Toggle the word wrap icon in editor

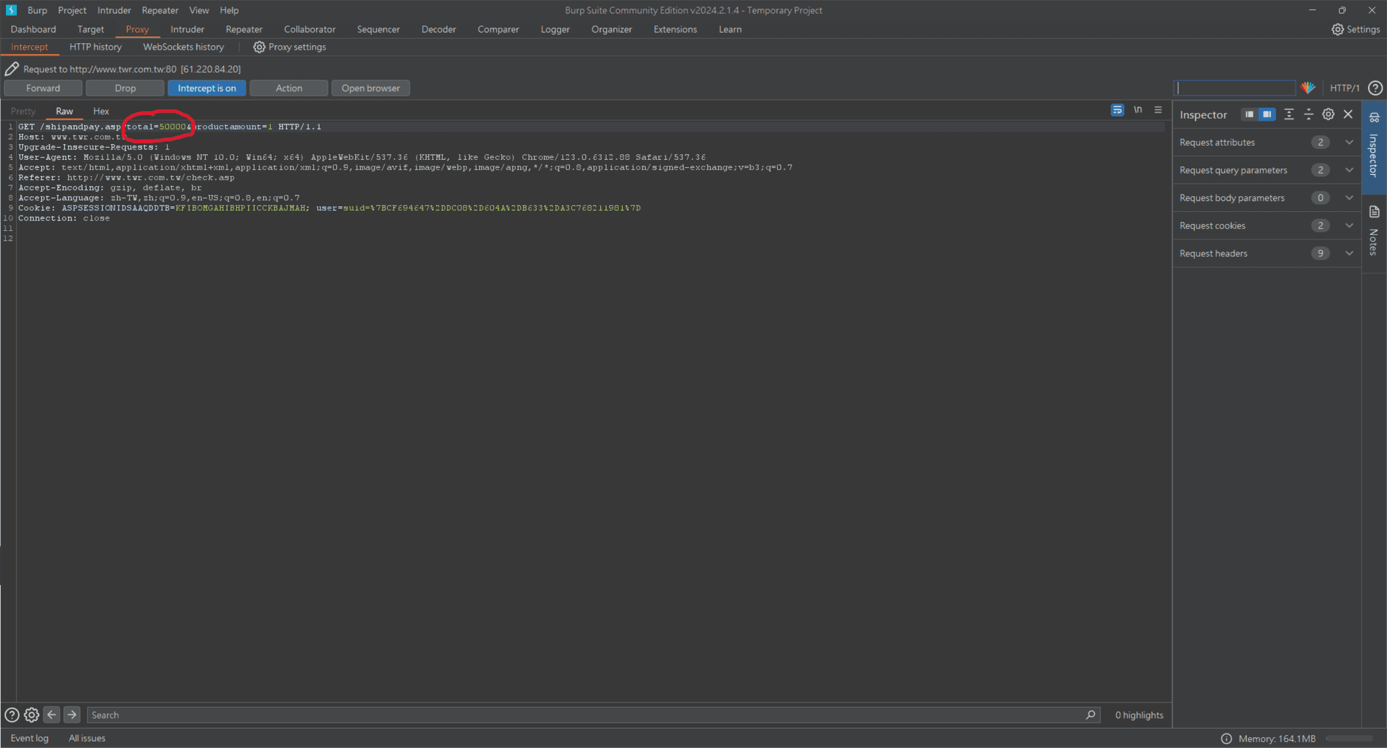tap(1117, 110)
